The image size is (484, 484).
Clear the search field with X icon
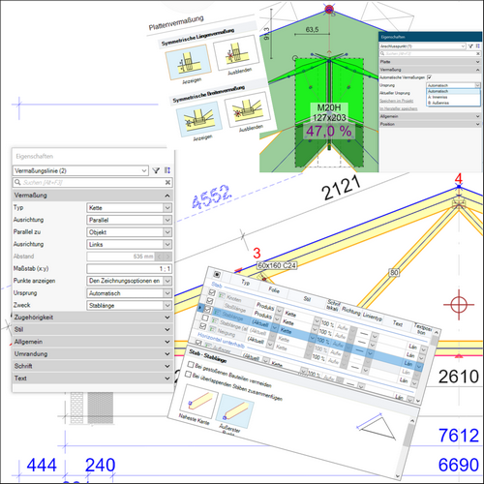coord(167,182)
